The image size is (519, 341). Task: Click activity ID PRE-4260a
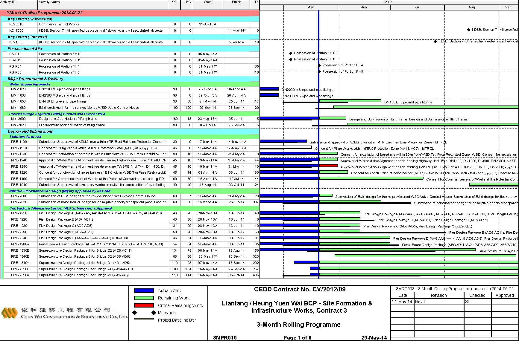pos(20,244)
